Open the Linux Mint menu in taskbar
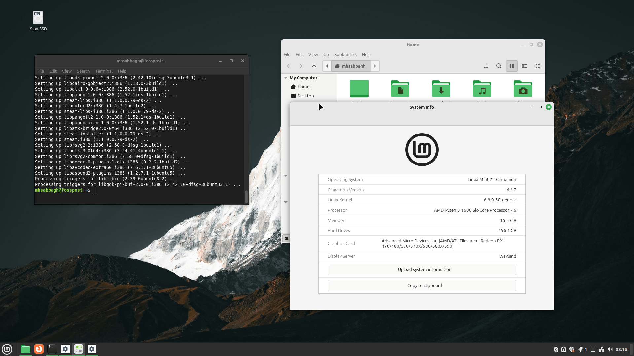 coord(7,349)
